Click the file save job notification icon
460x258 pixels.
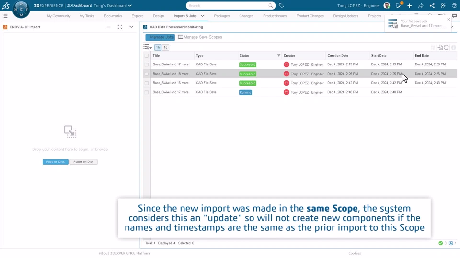pyautogui.click(x=393, y=23)
